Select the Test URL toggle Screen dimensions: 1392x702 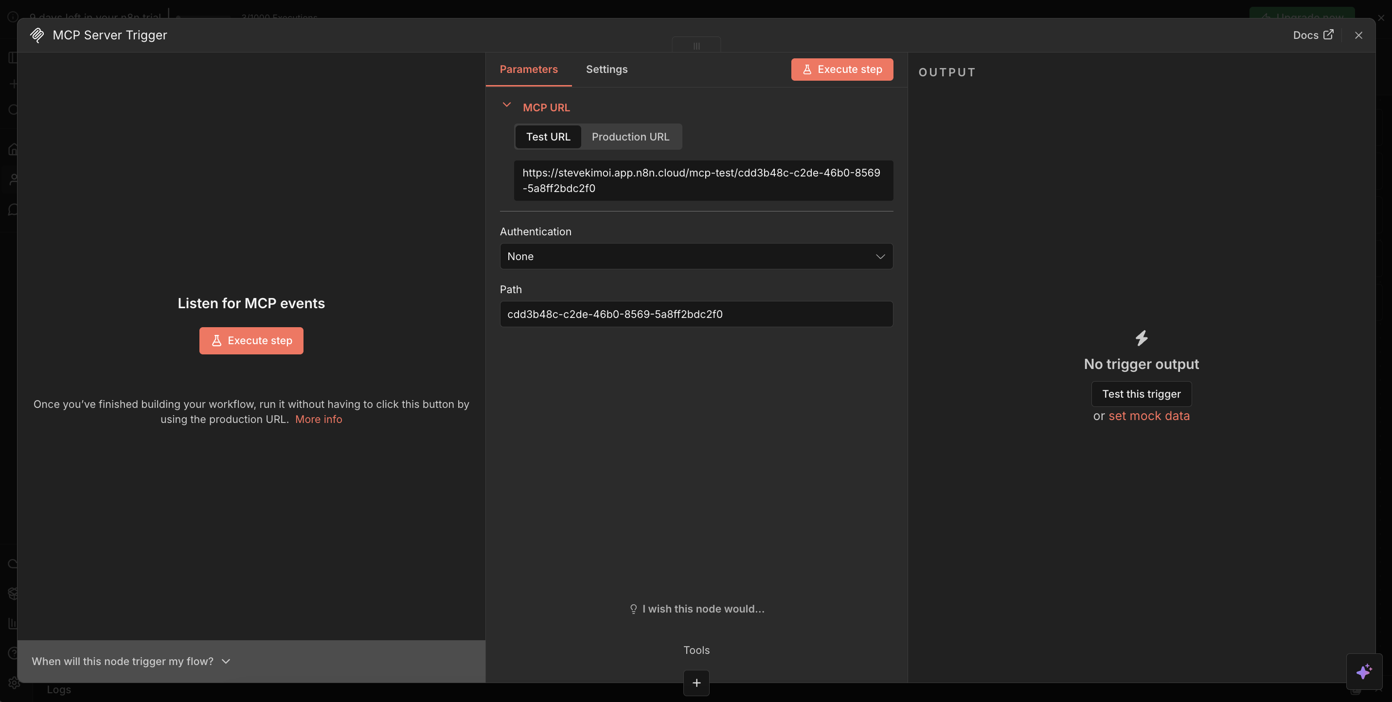coord(548,137)
